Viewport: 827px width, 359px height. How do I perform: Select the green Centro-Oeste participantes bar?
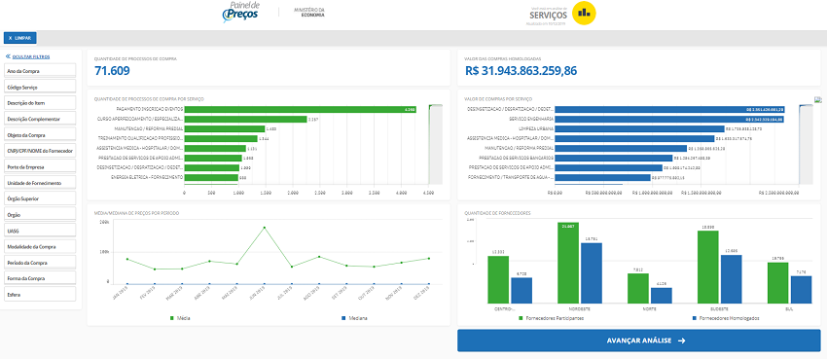point(498,280)
